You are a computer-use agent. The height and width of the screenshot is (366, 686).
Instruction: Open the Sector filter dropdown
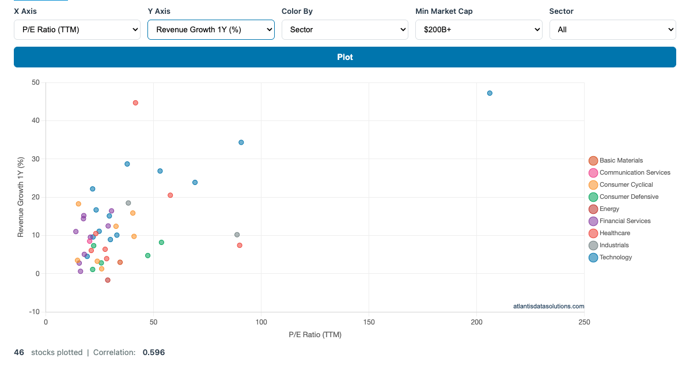click(612, 29)
